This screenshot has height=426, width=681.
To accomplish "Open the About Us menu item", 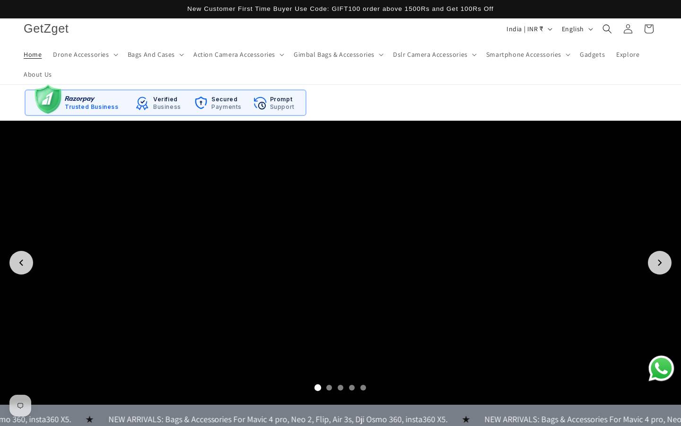I will (x=38, y=74).
